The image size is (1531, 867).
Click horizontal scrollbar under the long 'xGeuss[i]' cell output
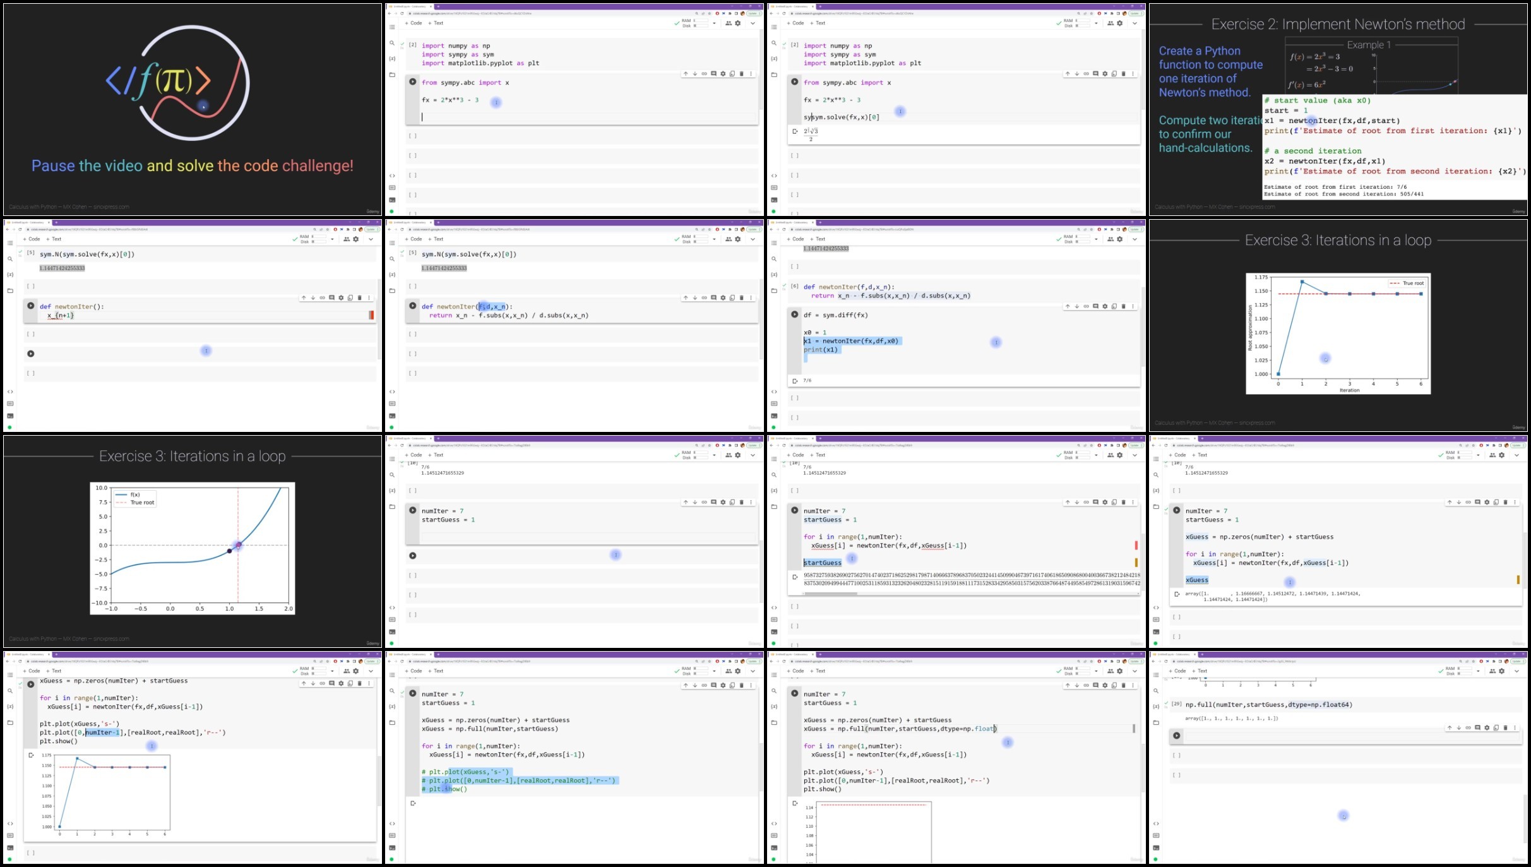[x=831, y=594]
